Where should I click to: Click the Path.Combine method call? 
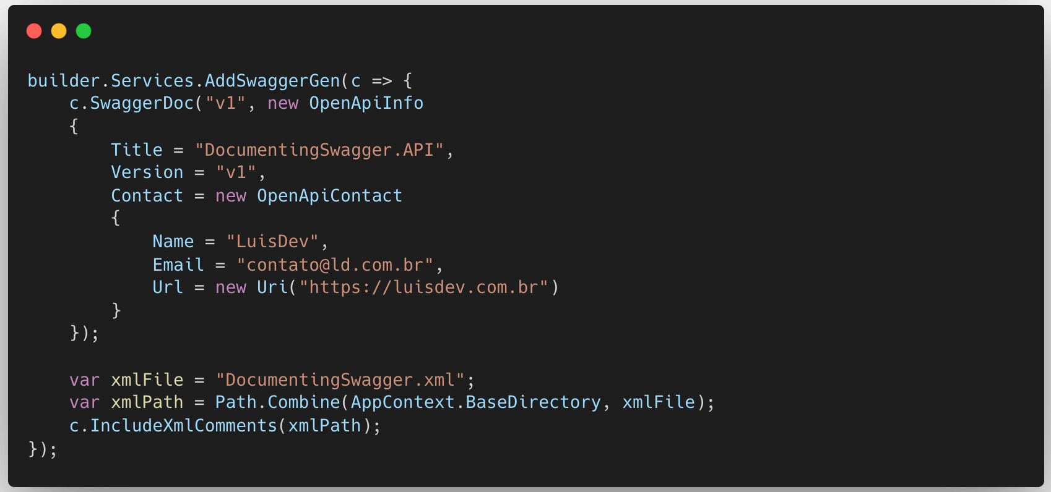coord(277,402)
